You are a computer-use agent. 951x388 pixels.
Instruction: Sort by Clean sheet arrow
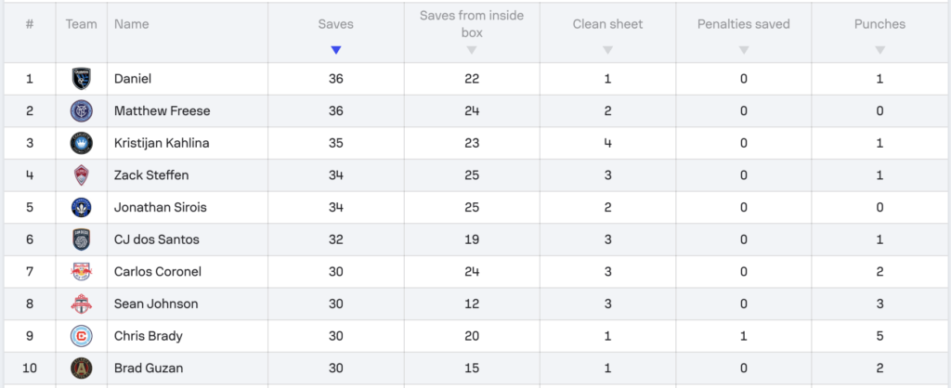click(x=607, y=50)
